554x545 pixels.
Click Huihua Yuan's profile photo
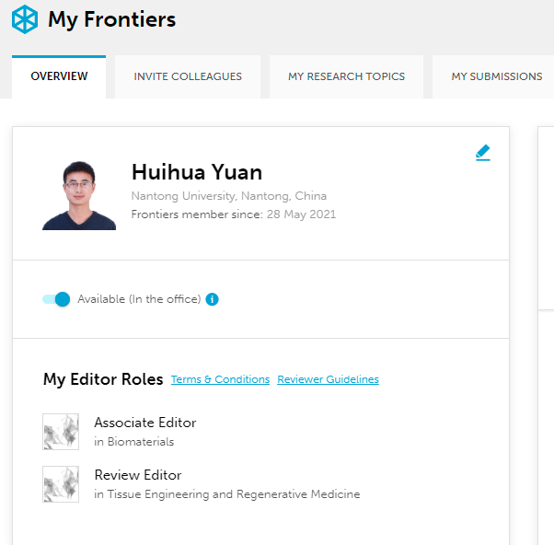[79, 195]
